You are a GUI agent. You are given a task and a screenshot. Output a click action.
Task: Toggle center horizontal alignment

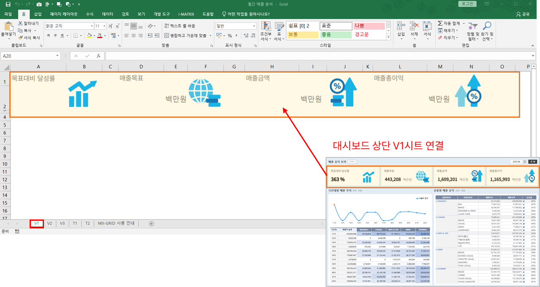point(134,36)
